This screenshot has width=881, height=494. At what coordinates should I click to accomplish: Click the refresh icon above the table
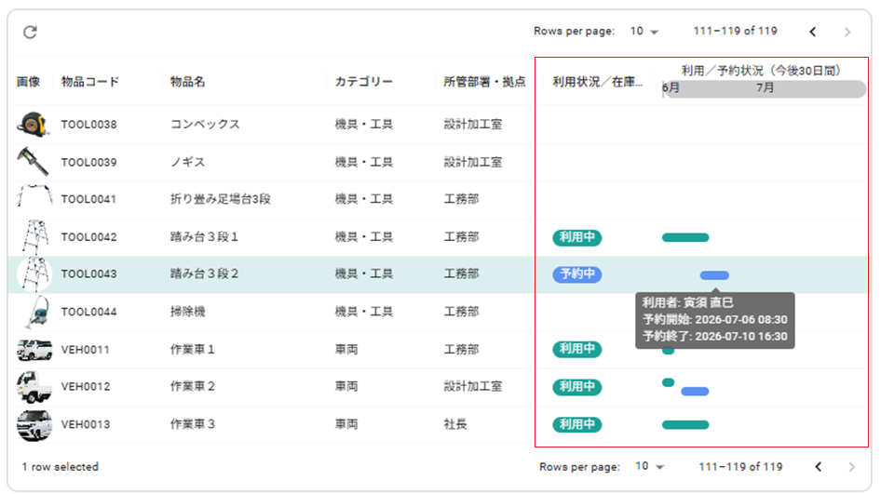click(x=31, y=32)
